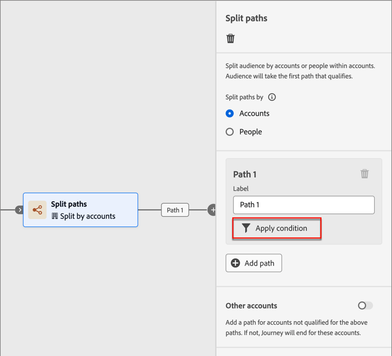Delete the Split paths node using the trash icon
This screenshot has width=392, height=356.
pos(230,39)
